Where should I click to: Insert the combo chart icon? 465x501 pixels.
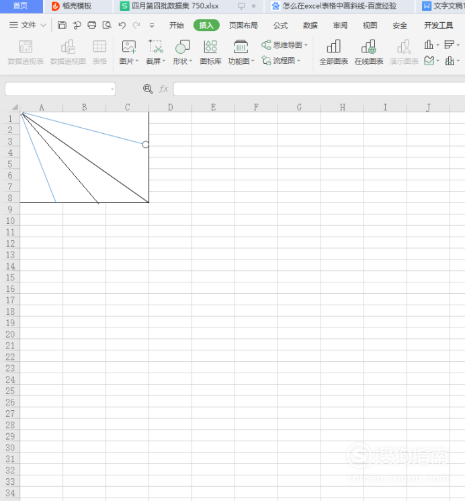[x=450, y=61]
